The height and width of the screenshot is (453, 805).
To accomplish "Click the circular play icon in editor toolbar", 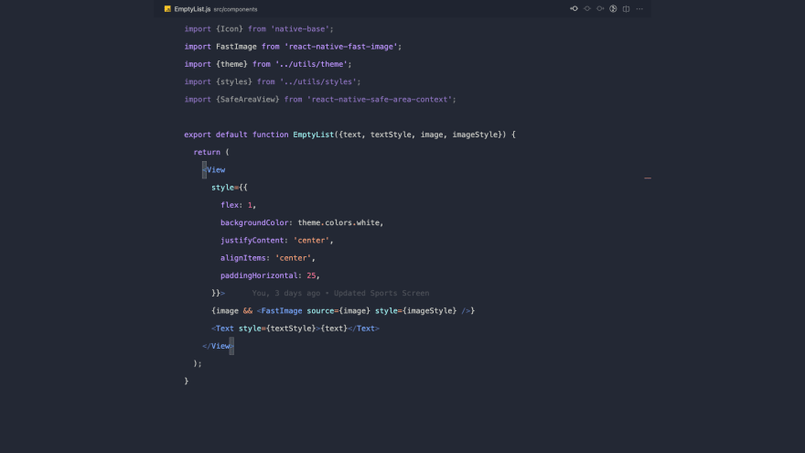I will click(614, 8).
